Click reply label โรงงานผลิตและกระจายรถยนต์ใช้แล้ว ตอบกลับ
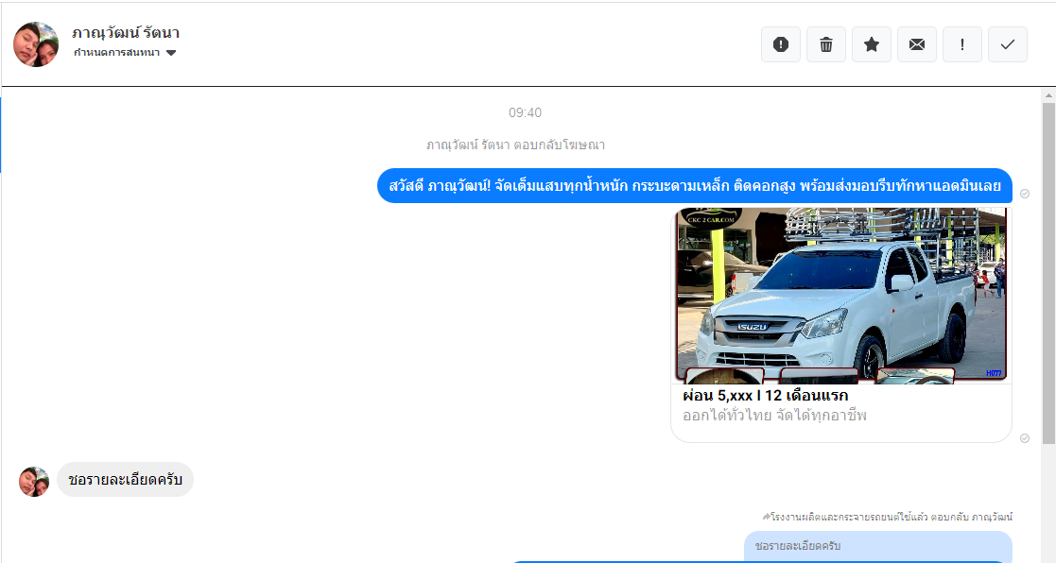 pyautogui.click(x=888, y=518)
